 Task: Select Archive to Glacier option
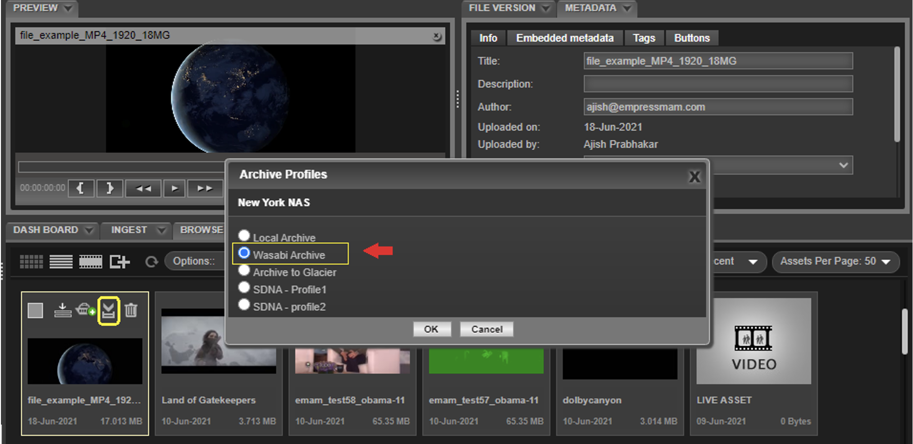click(x=244, y=270)
